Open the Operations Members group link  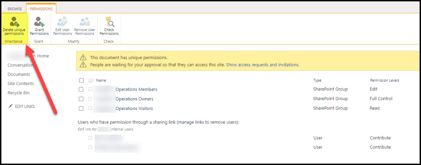136,89
